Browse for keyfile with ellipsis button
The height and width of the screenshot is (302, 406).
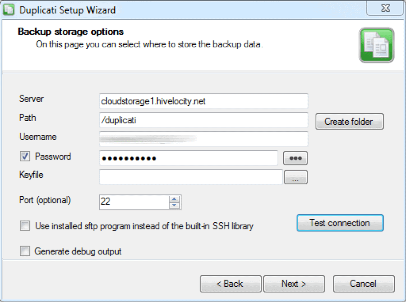(x=295, y=177)
